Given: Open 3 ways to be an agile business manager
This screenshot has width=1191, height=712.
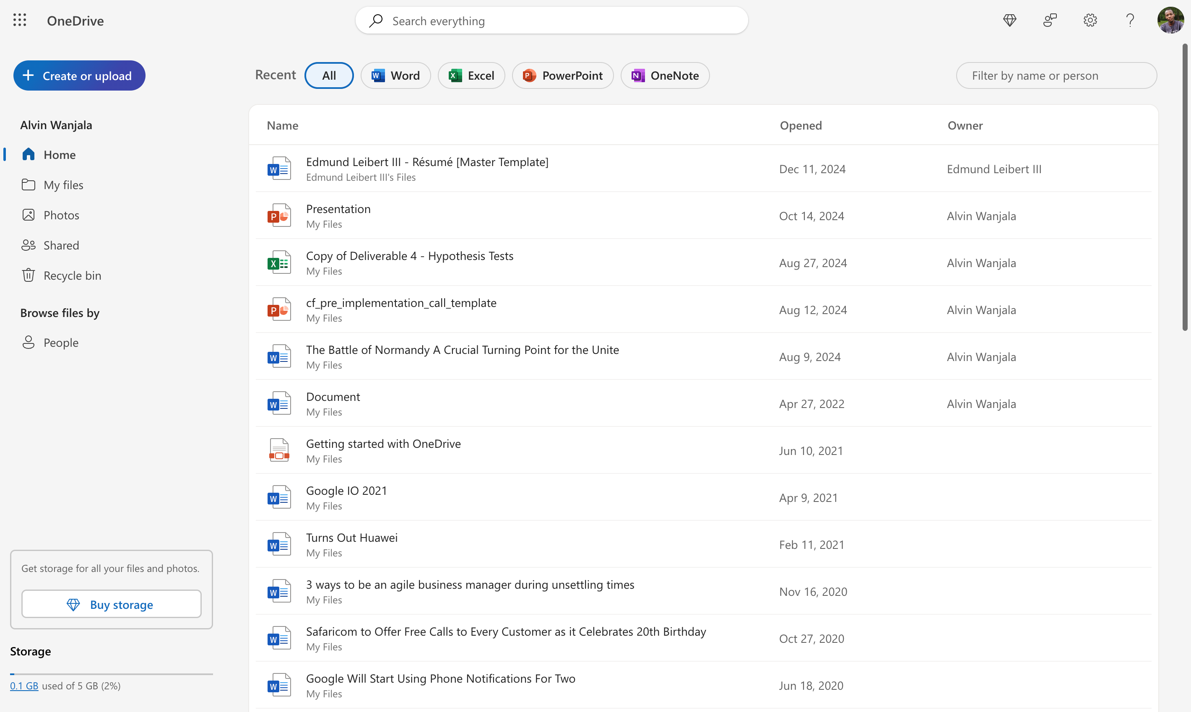Looking at the screenshot, I should tap(470, 585).
